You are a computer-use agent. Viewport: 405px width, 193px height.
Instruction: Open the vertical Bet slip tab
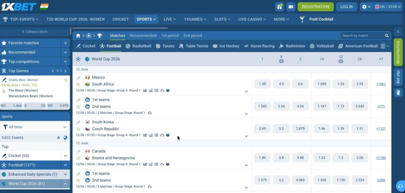coord(398,77)
